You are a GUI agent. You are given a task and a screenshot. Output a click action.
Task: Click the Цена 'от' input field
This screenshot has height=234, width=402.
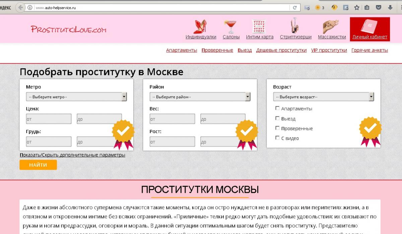(49, 119)
